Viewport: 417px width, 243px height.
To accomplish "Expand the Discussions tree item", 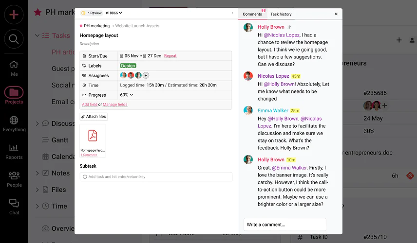I will 37,123.
